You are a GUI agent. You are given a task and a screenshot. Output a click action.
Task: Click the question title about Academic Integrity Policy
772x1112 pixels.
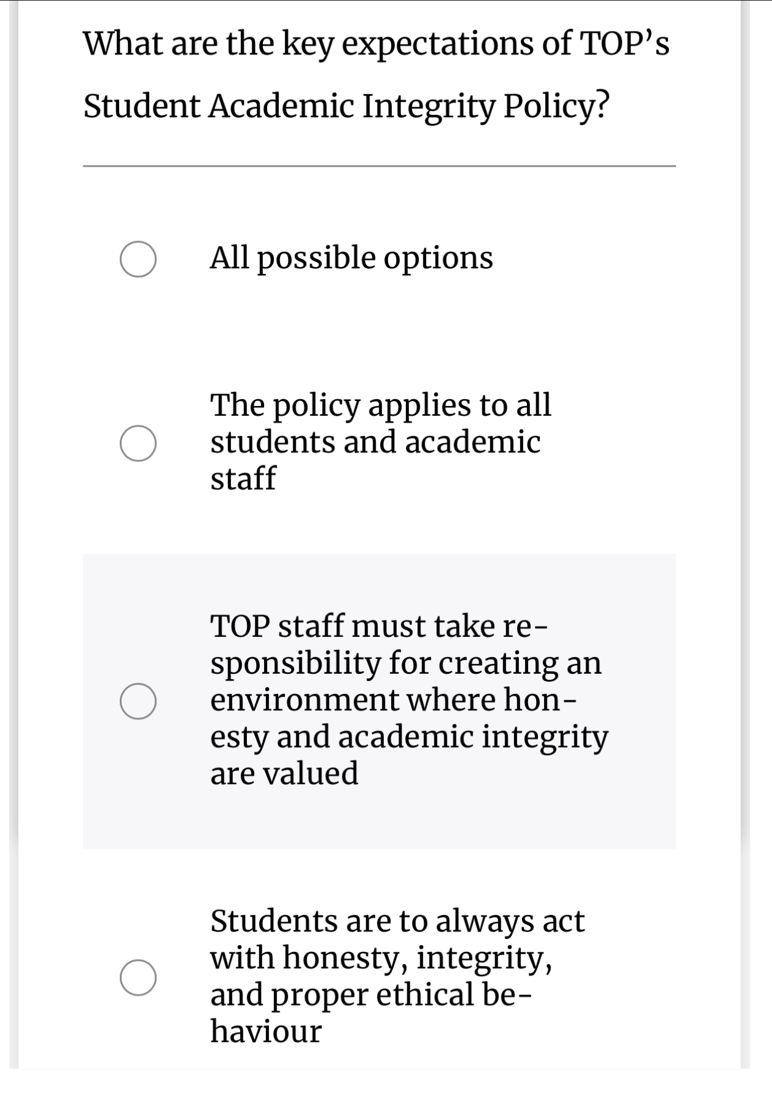376,73
